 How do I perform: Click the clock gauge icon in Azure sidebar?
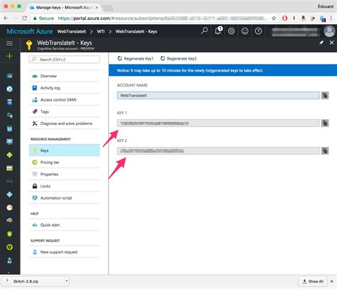[x=9, y=207]
